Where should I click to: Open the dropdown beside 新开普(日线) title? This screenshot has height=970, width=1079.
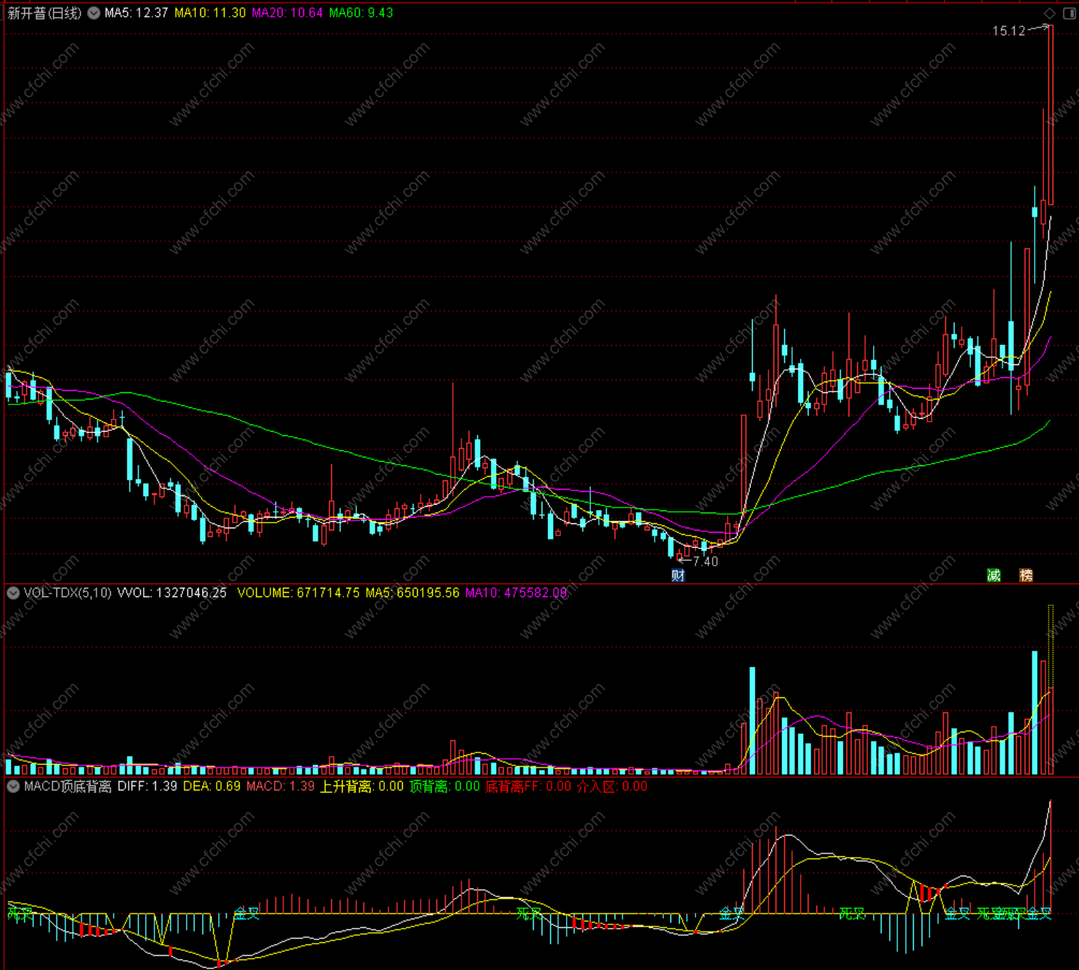[x=94, y=13]
